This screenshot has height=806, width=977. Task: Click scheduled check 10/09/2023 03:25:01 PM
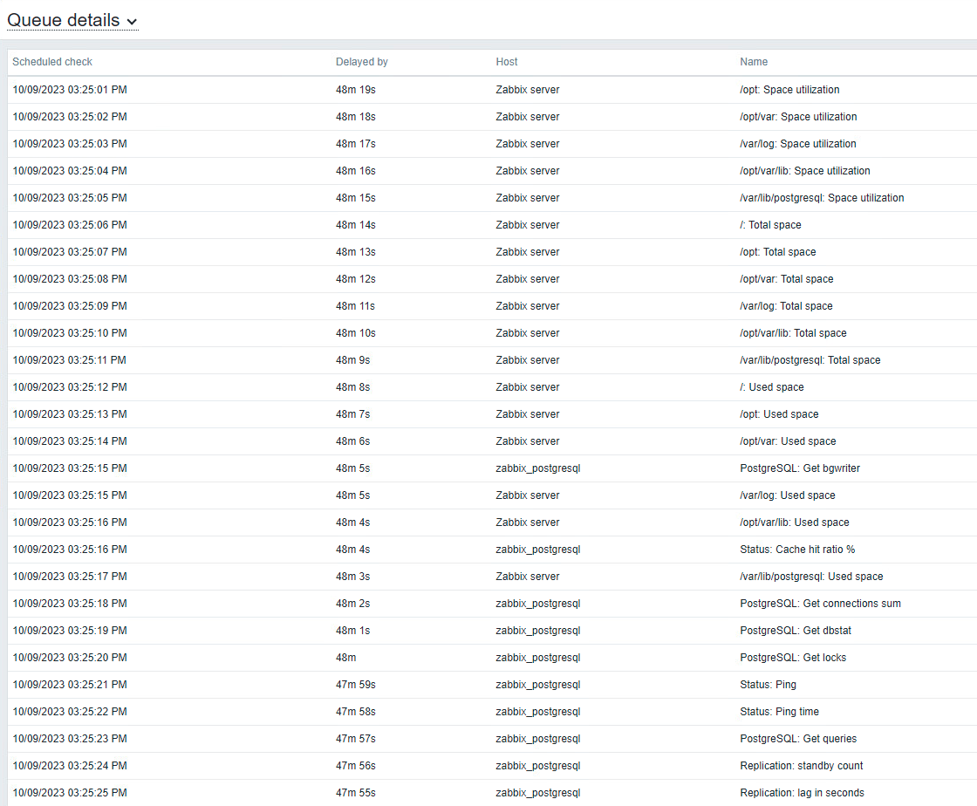[70, 90]
